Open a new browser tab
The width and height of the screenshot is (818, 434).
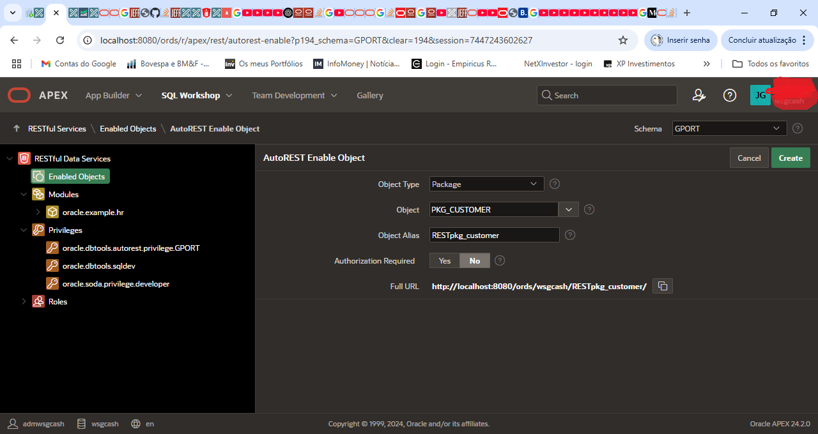[x=687, y=13]
